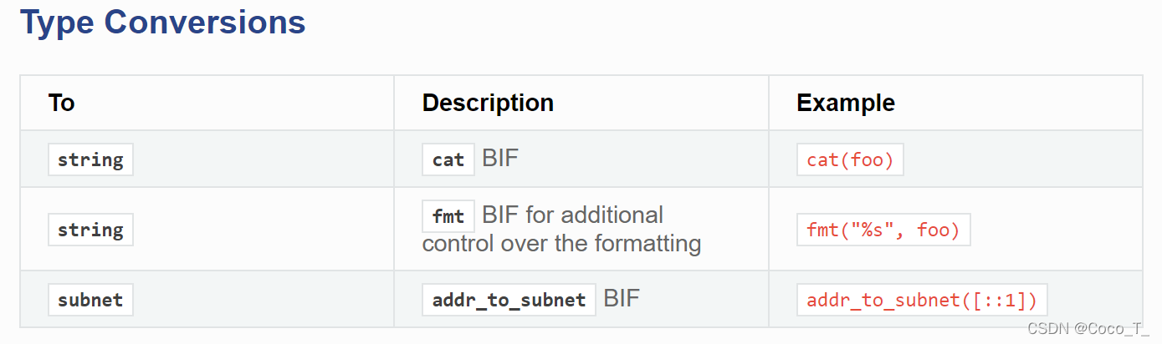This screenshot has width=1162, height=344.
Task: Click the Type Conversions heading
Action: (162, 23)
